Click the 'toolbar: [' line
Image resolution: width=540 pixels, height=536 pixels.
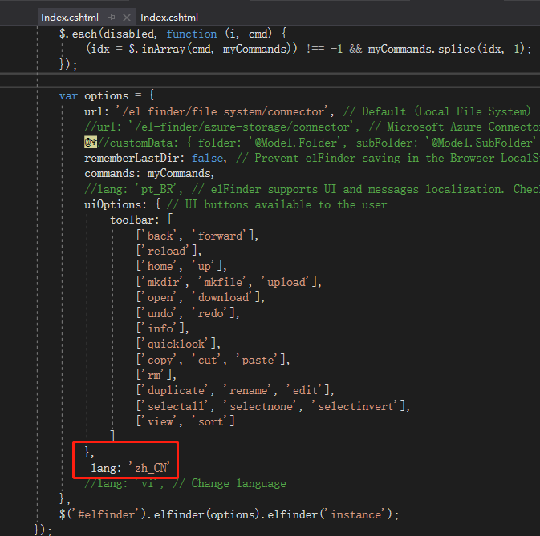point(141,220)
